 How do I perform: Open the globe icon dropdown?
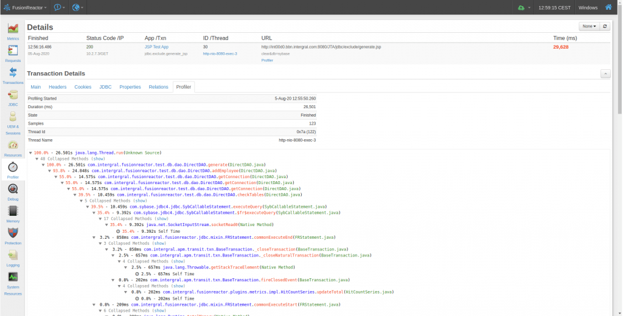[x=77, y=7]
